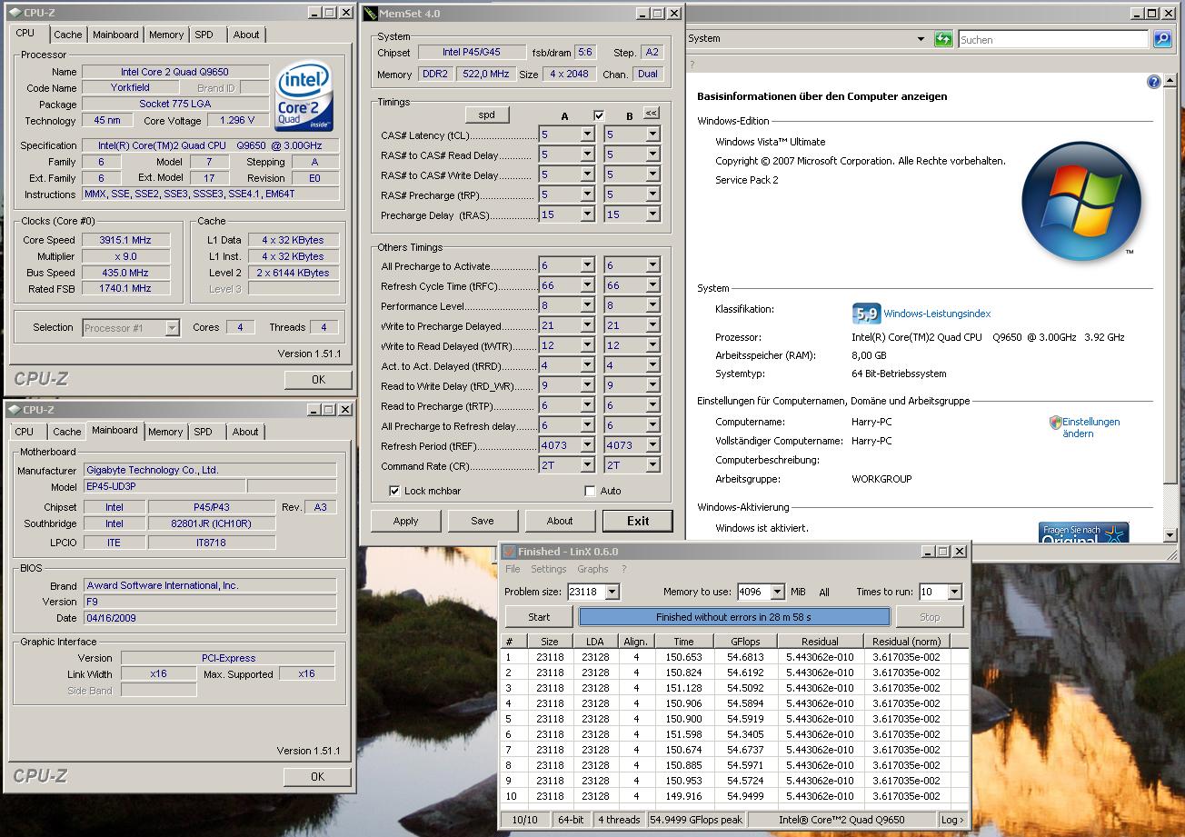Click the Intel Core 2 Quad logo
This screenshot has width=1185, height=837.
coord(304,95)
